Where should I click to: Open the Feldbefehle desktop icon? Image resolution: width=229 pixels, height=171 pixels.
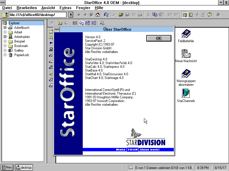click(x=186, y=34)
